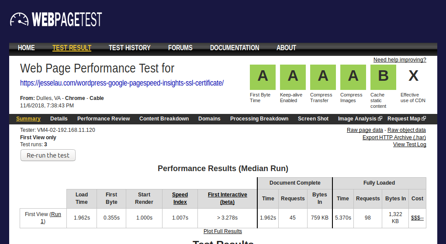
Task: Open the First View Run 1 link
Action: pyautogui.click(x=51, y=217)
